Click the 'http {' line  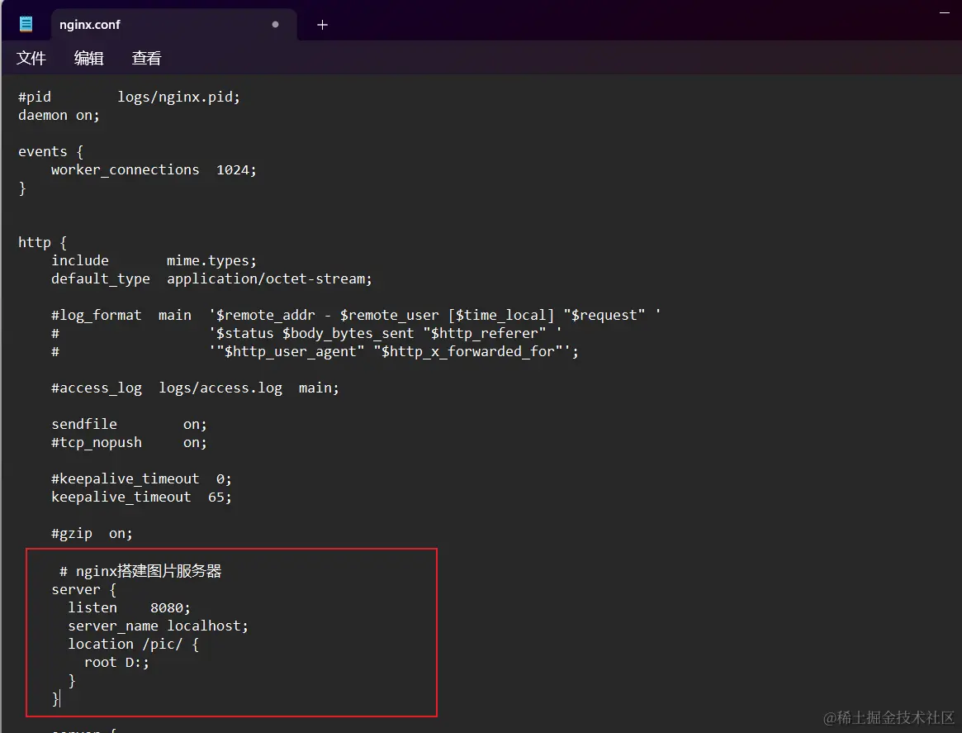(42, 242)
